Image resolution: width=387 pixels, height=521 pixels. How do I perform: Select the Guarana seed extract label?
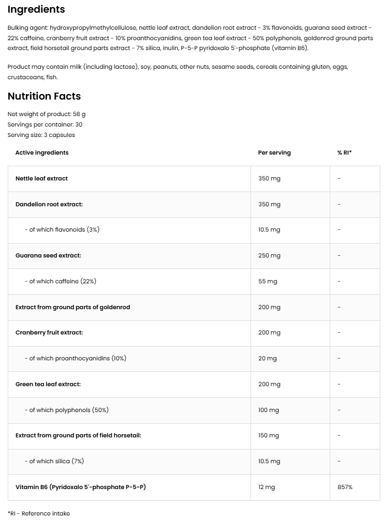click(48, 255)
